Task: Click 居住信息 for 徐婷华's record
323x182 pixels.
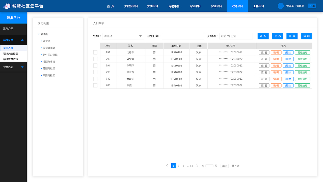Action: point(303,79)
